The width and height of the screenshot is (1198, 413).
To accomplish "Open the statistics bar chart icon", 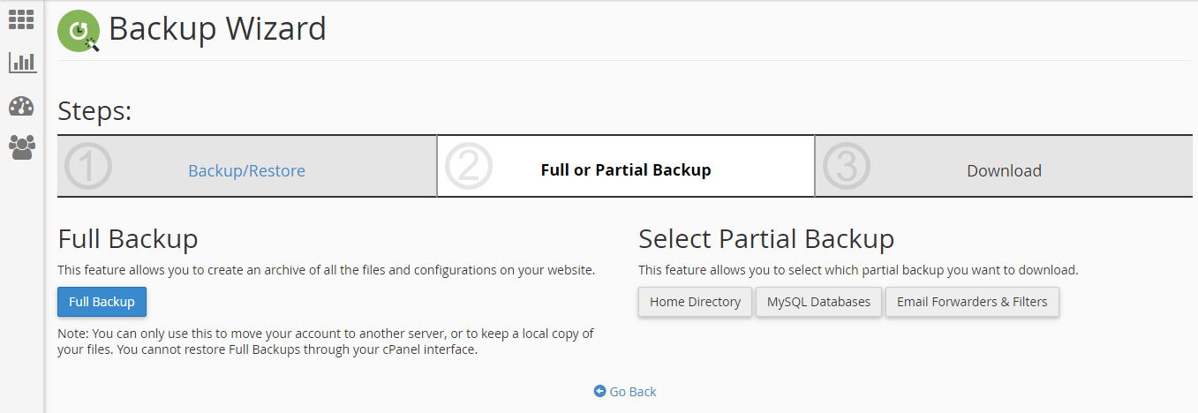I will (22, 63).
